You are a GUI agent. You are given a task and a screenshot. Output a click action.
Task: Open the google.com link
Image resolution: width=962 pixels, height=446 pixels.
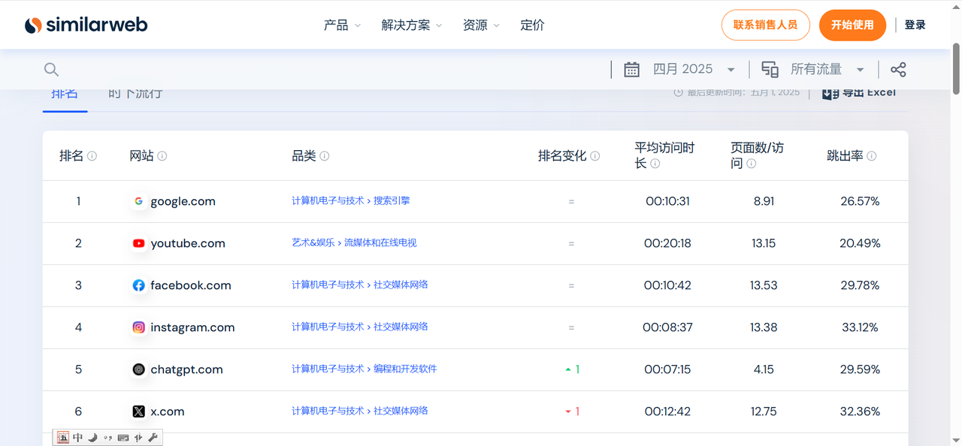tap(183, 201)
